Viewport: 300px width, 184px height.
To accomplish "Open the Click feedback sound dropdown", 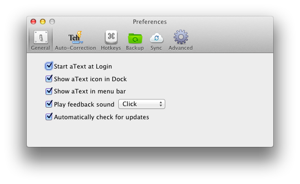I will (142, 104).
